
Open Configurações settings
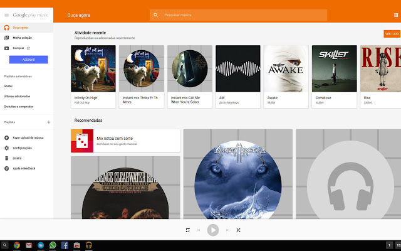tap(23, 148)
